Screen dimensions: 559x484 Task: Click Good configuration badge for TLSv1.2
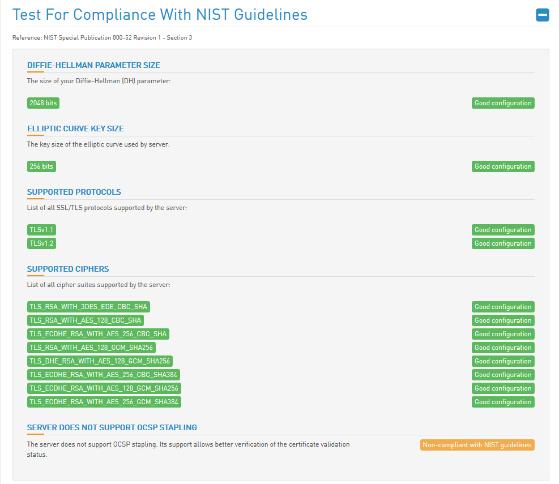[x=503, y=243]
